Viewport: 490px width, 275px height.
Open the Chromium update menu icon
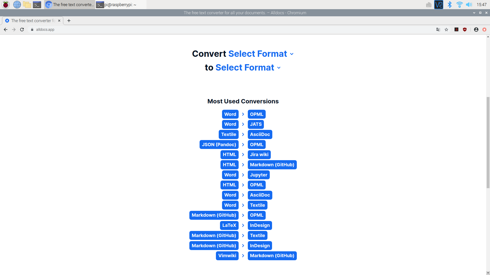click(484, 30)
